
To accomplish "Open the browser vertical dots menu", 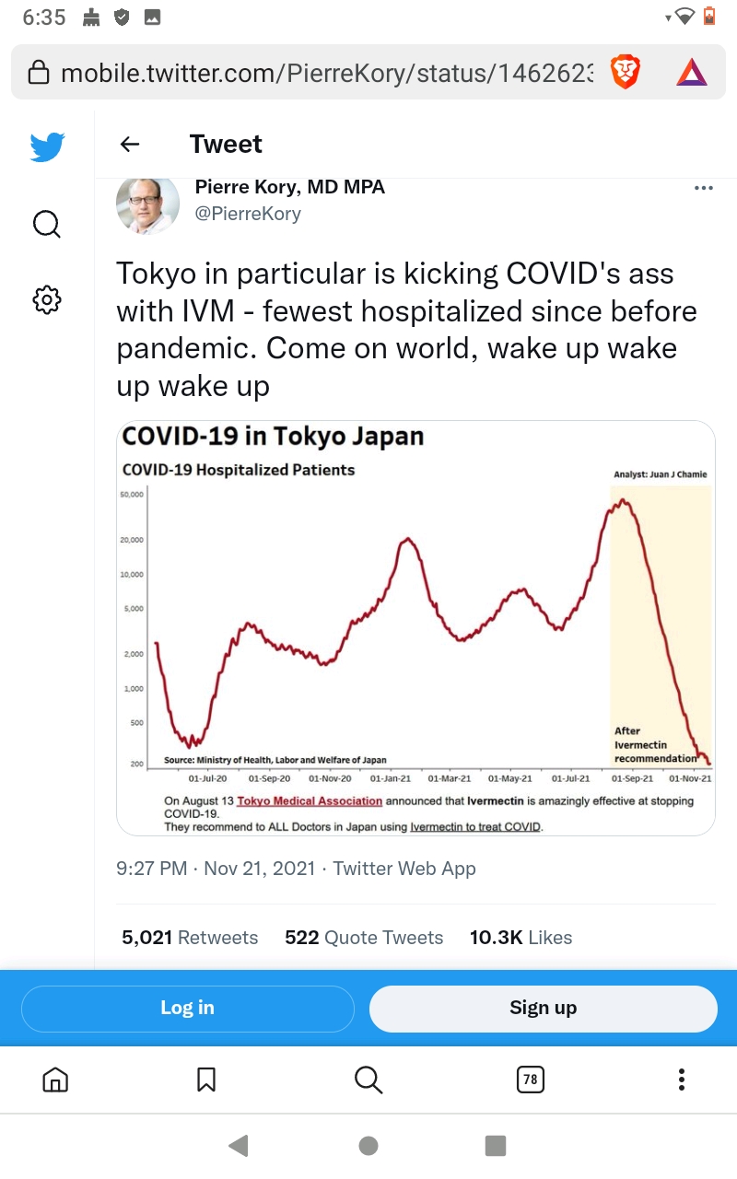I will 681,1080.
